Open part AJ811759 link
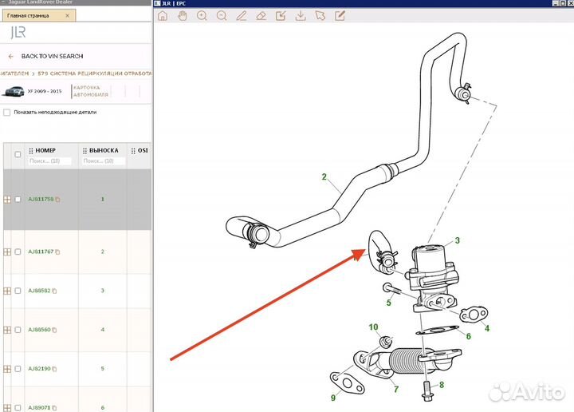This screenshot has width=574, height=412. (41, 199)
